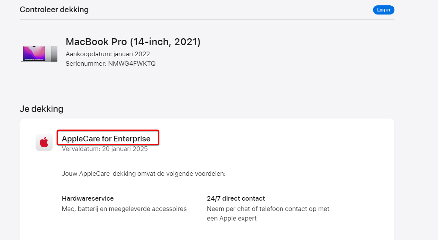Screen dimensions: 438x240
Task: Click the serial number NMWG4FWKTQ
Action: coord(132,63)
